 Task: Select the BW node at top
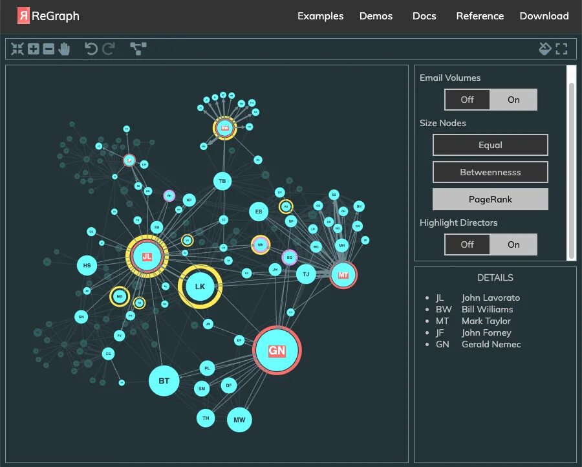click(x=224, y=128)
